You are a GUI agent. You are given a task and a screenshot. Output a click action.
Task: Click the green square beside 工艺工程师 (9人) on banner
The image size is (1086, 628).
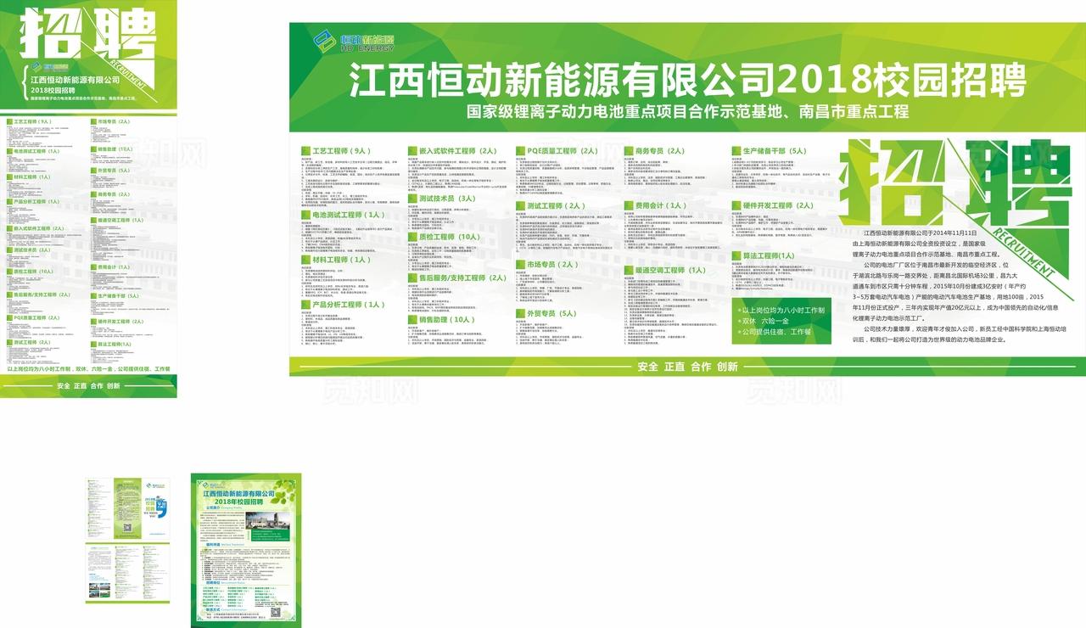305,150
